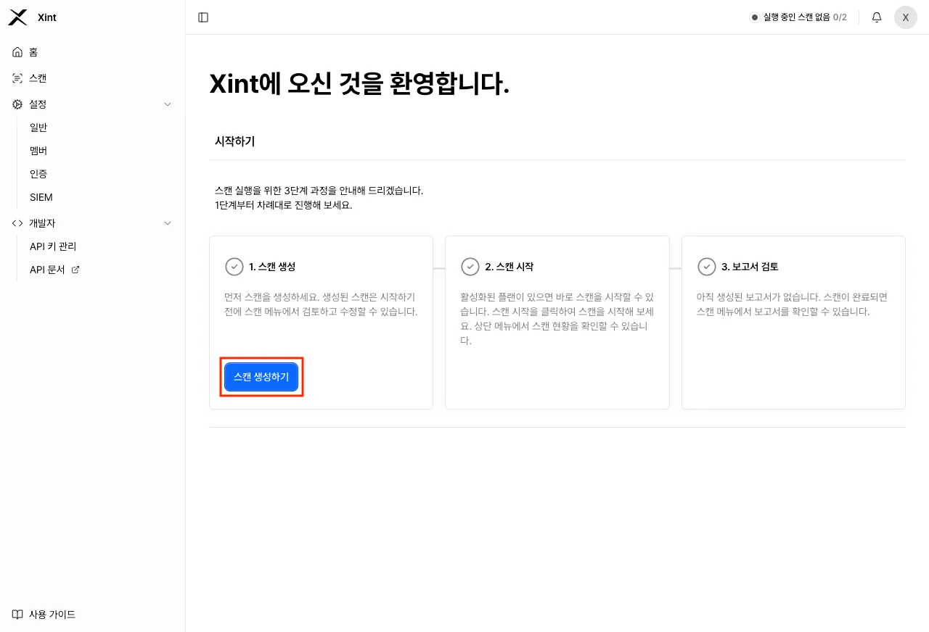This screenshot has width=929, height=632.
Task: Open the API 키 관리 page
Action: [54, 246]
